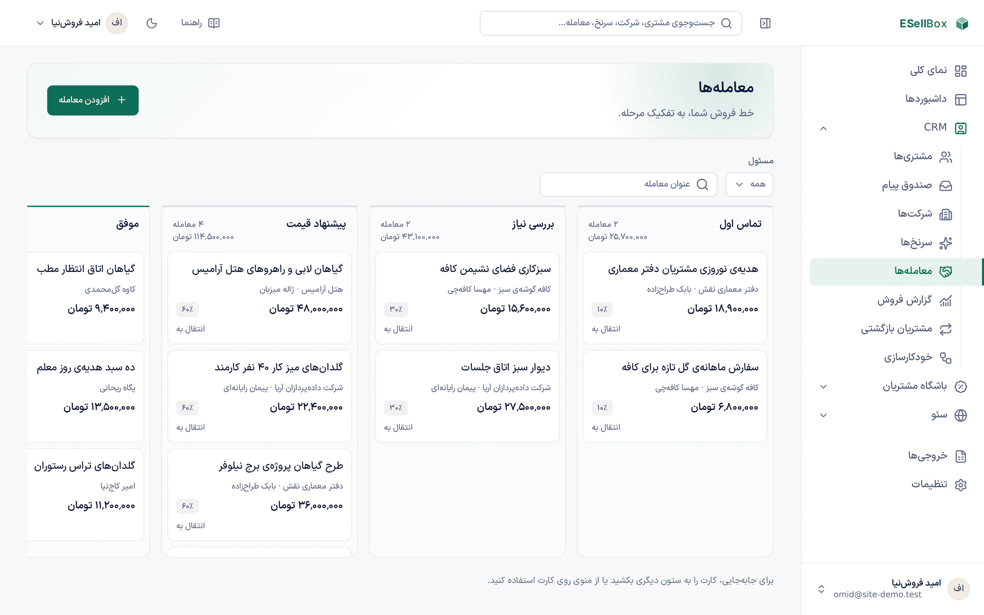Click the شرکت‌ها building icon
Viewport: 984px width, 615px height.
[x=945, y=214]
